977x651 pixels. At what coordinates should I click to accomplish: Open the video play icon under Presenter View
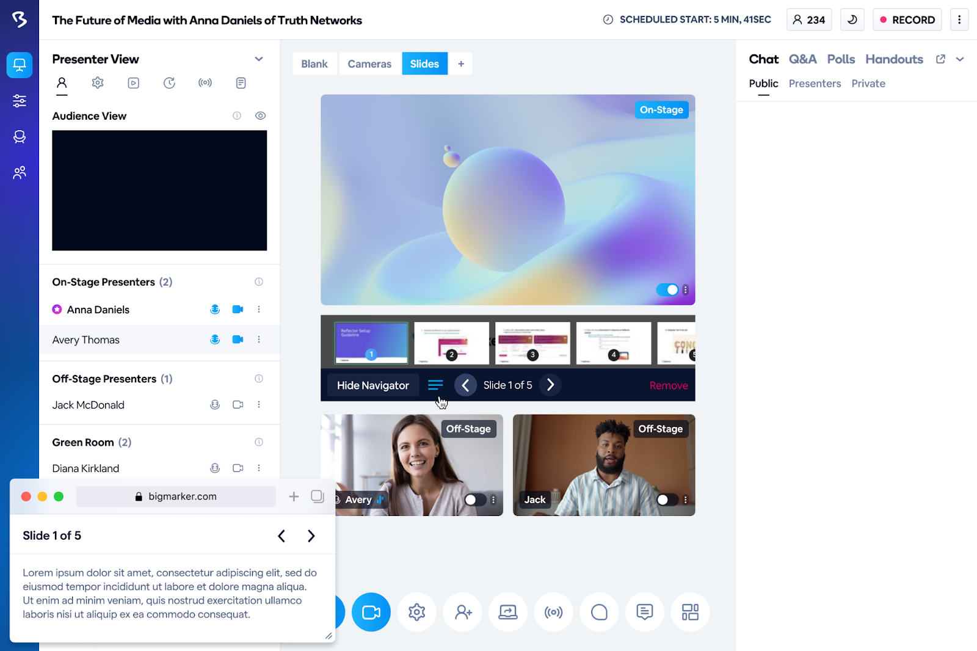click(133, 83)
